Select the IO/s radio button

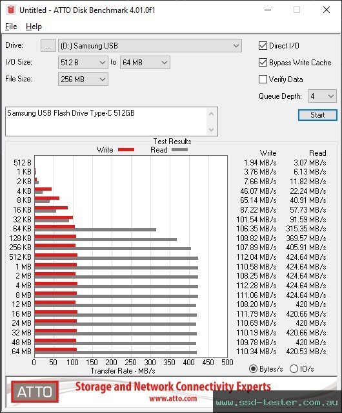[x=294, y=369]
